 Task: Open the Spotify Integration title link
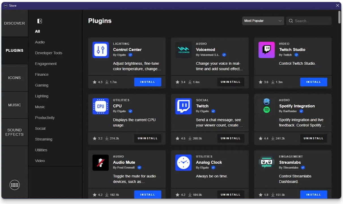(x=297, y=106)
